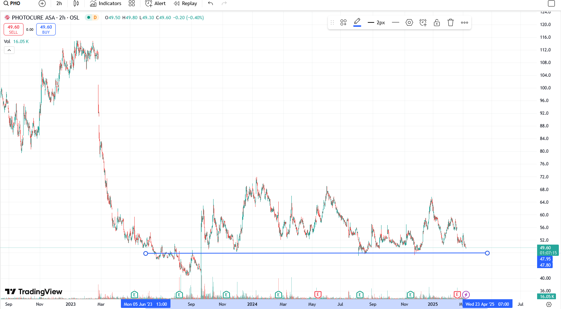Open the Indicators dialog
This screenshot has height=309, width=561.
tap(106, 3)
